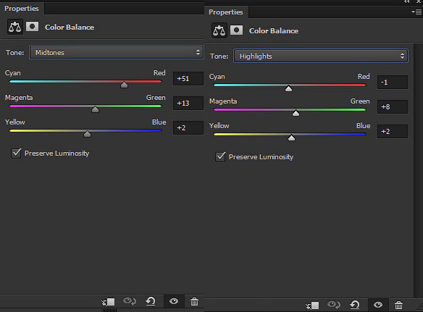Screen dimensions: 423x312
Task: Open the Tone dropdown showing Highlights
Action: click(321, 56)
